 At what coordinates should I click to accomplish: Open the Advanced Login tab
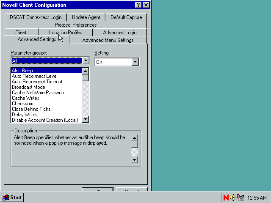click(120, 33)
